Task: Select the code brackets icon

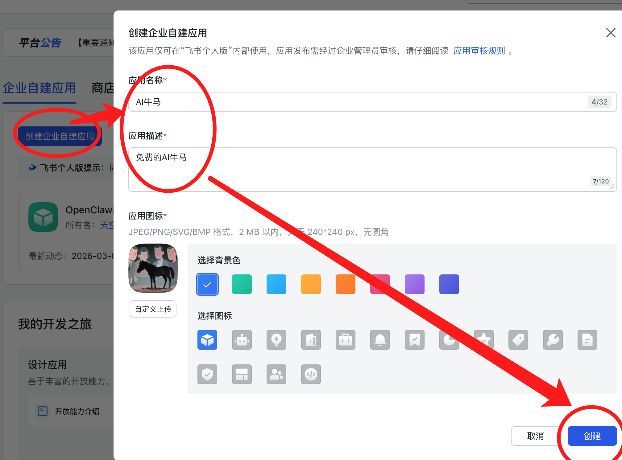Action: tap(311, 374)
